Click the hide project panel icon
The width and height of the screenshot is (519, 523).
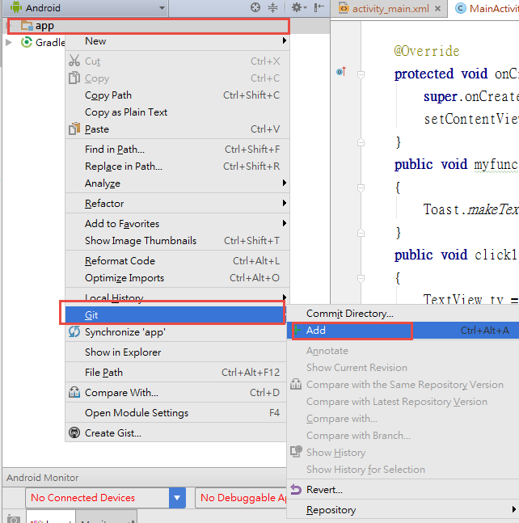pos(319,7)
